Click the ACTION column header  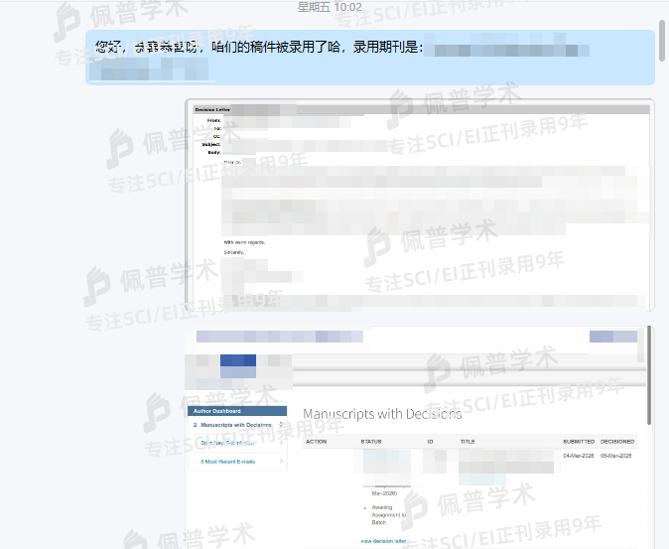tap(316, 441)
